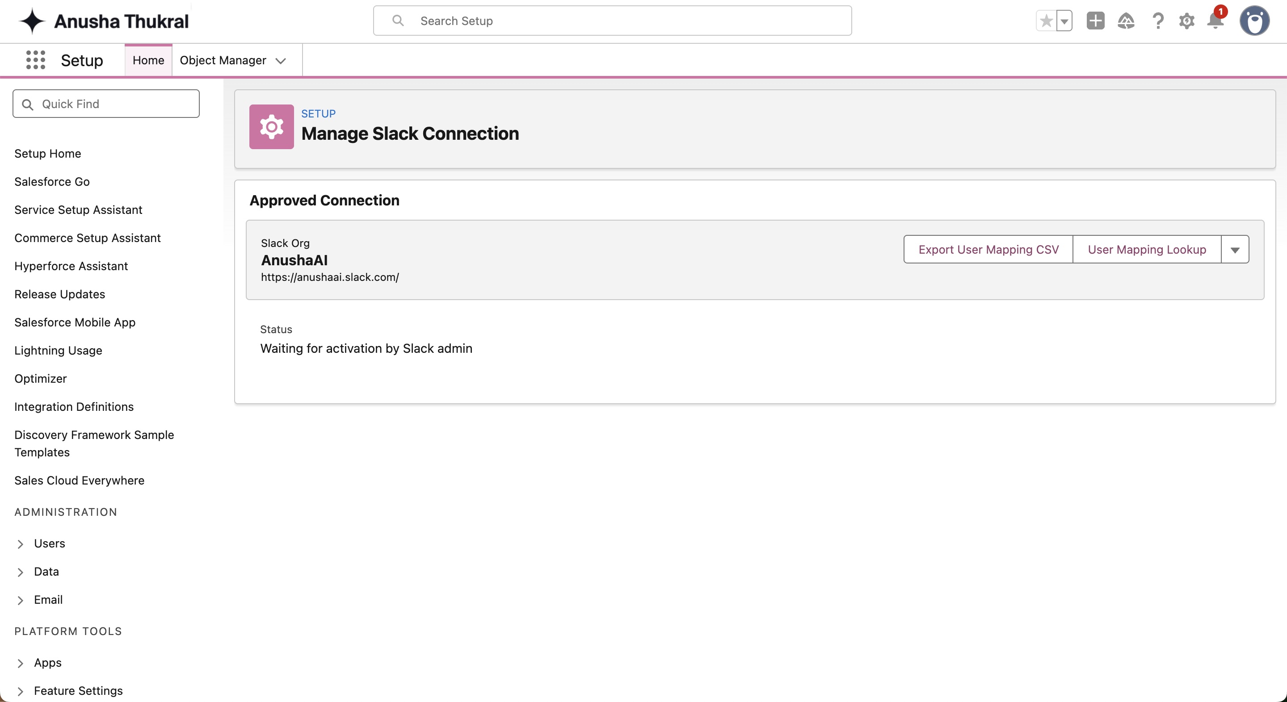Image resolution: width=1287 pixels, height=702 pixels.
Task: Open the help question mark icon
Action: click(1157, 21)
